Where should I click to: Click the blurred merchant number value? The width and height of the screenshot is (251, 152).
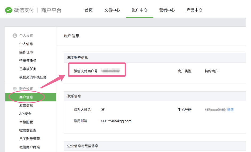coord(111,71)
